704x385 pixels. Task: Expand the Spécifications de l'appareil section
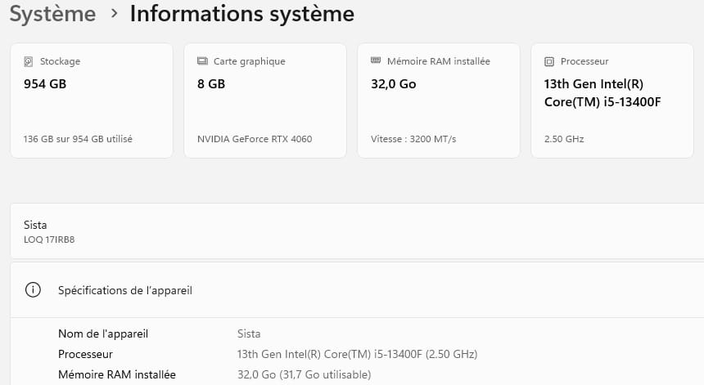pos(356,290)
